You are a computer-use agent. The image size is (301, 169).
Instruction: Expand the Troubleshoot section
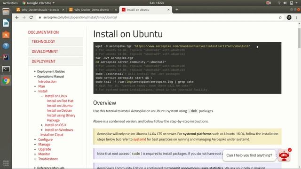(x=35, y=159)
